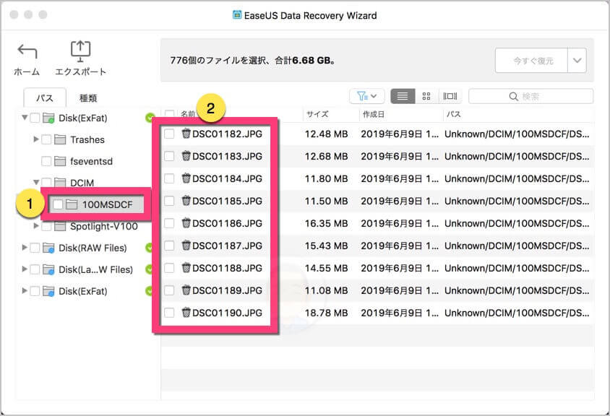This screenshot has height=416, width=610.
Task: Click the trash icon beside DSC01188.JPG
Action: pos(186,268)
